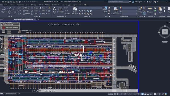Select the Dimension tool
This screenshot has height=96, width=170.
click(x=60, y=10)
